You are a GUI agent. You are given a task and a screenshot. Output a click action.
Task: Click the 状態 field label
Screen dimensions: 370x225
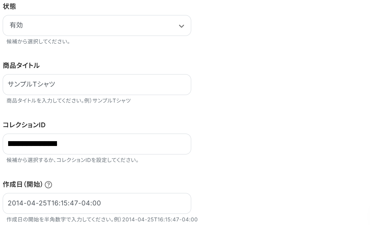click(9, 7)
